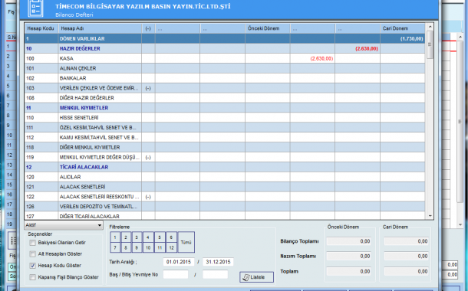Click start date field 01.01.2015

coord(179,262)
